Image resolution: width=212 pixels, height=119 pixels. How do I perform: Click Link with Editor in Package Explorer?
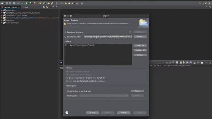[47, 7]
